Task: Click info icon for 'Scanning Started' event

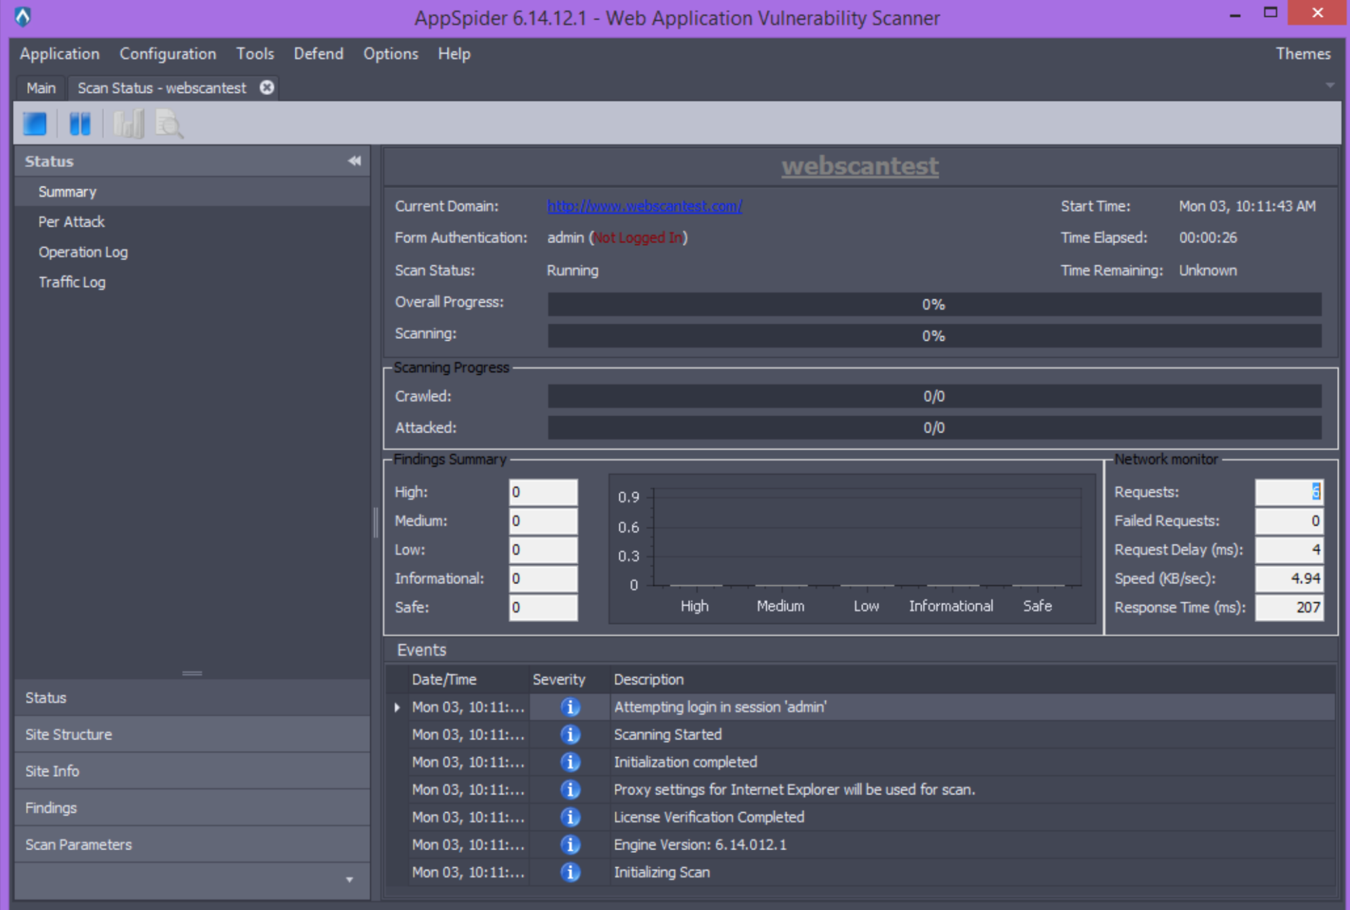Action: tap(570, 735)
